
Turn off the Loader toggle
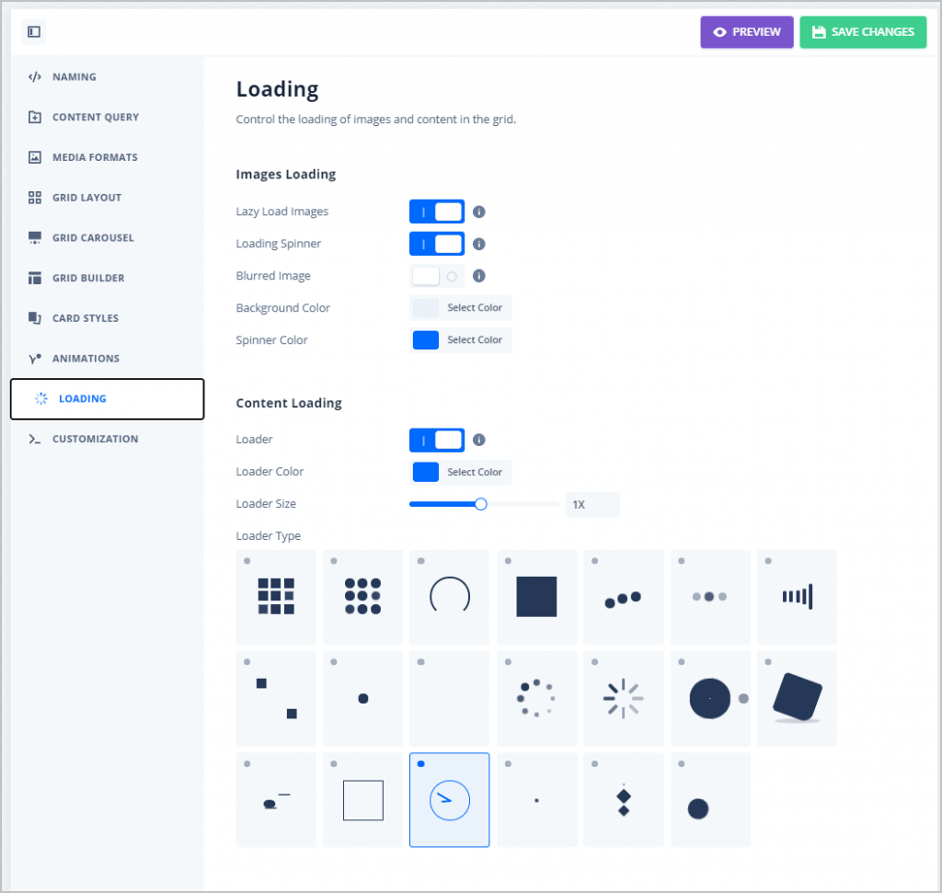tap(436, 440)
